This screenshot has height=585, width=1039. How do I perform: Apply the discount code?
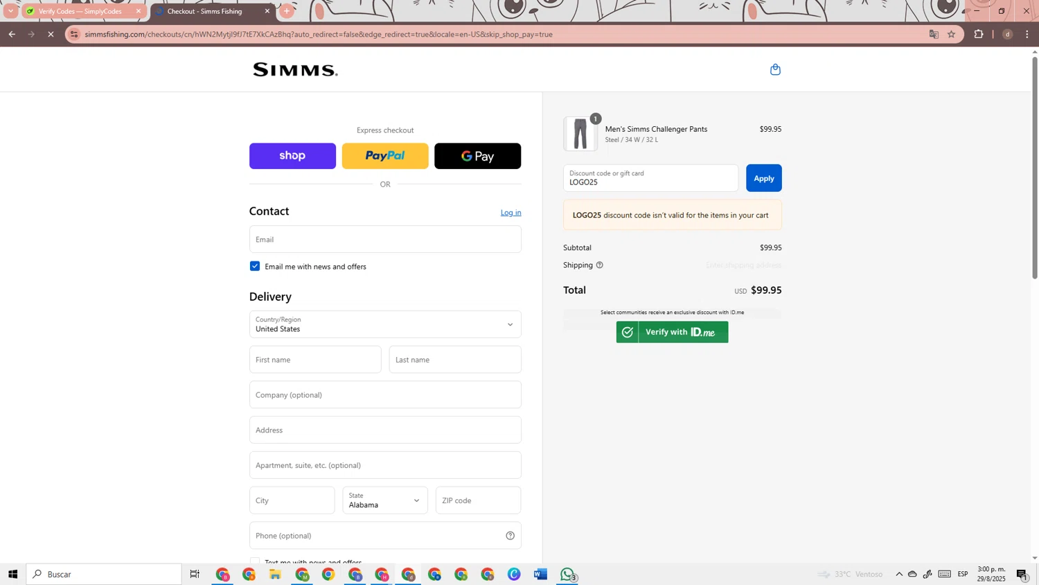pyautogui.click(x=764, y=178)
